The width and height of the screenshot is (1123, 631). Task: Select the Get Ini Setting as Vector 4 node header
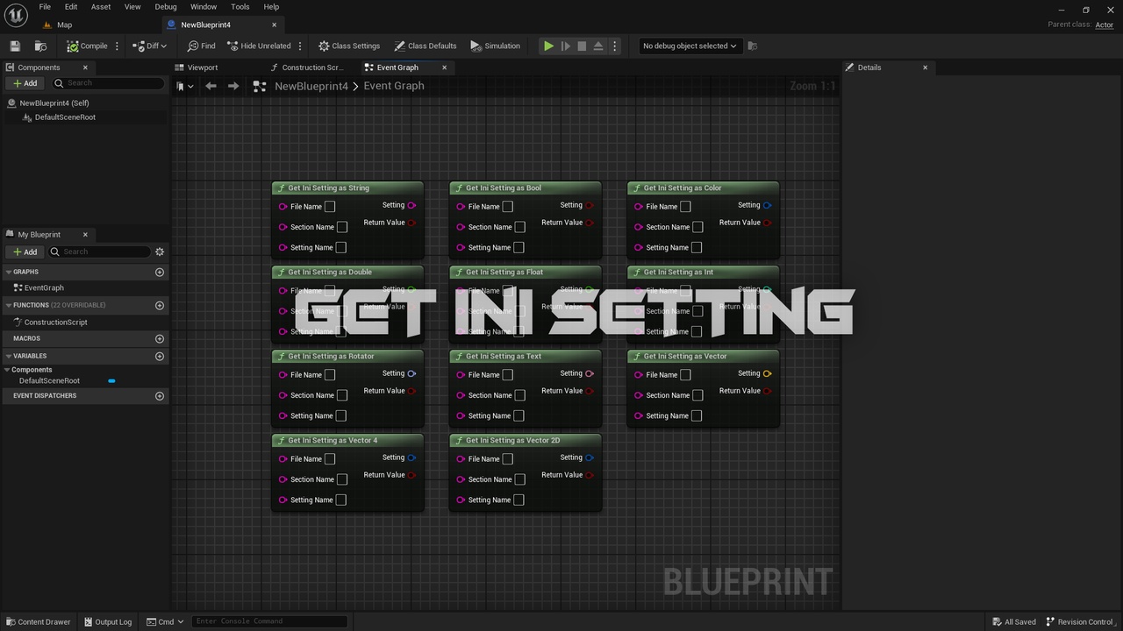pyautogui.click(x=347, y=441)
